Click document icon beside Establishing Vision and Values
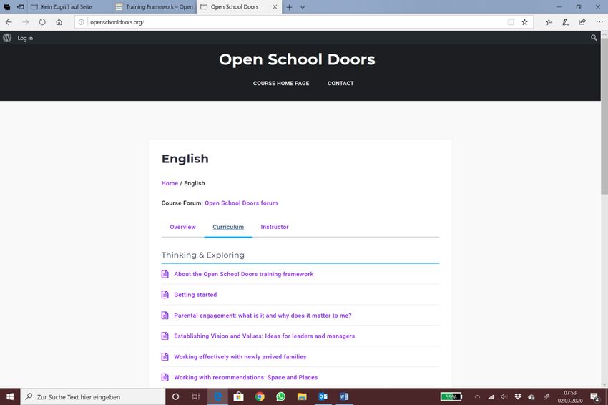This screenshot has height=405, width=608. pyautogui.click(x=165, y=336)
